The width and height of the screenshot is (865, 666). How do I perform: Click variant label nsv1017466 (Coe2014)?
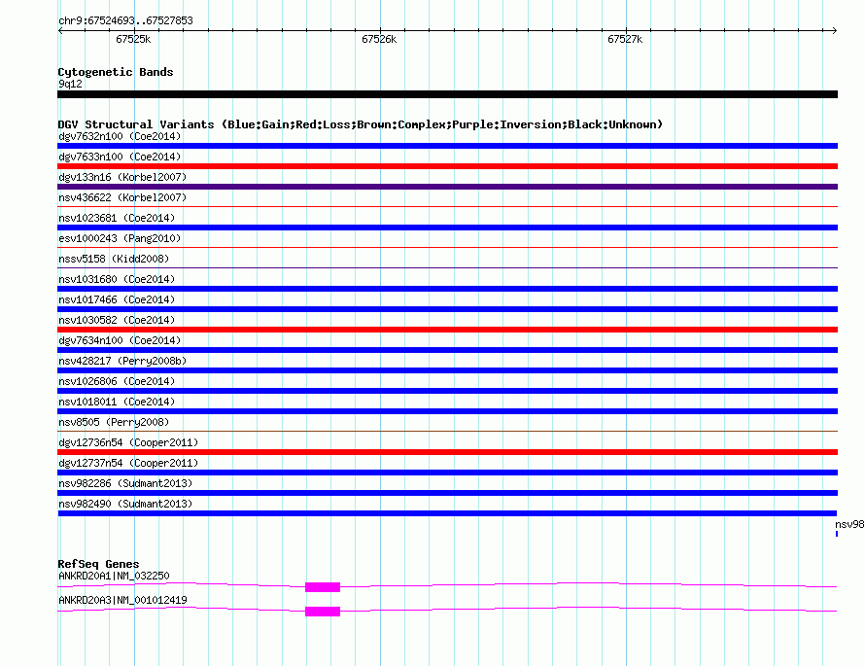click(117, 299)
